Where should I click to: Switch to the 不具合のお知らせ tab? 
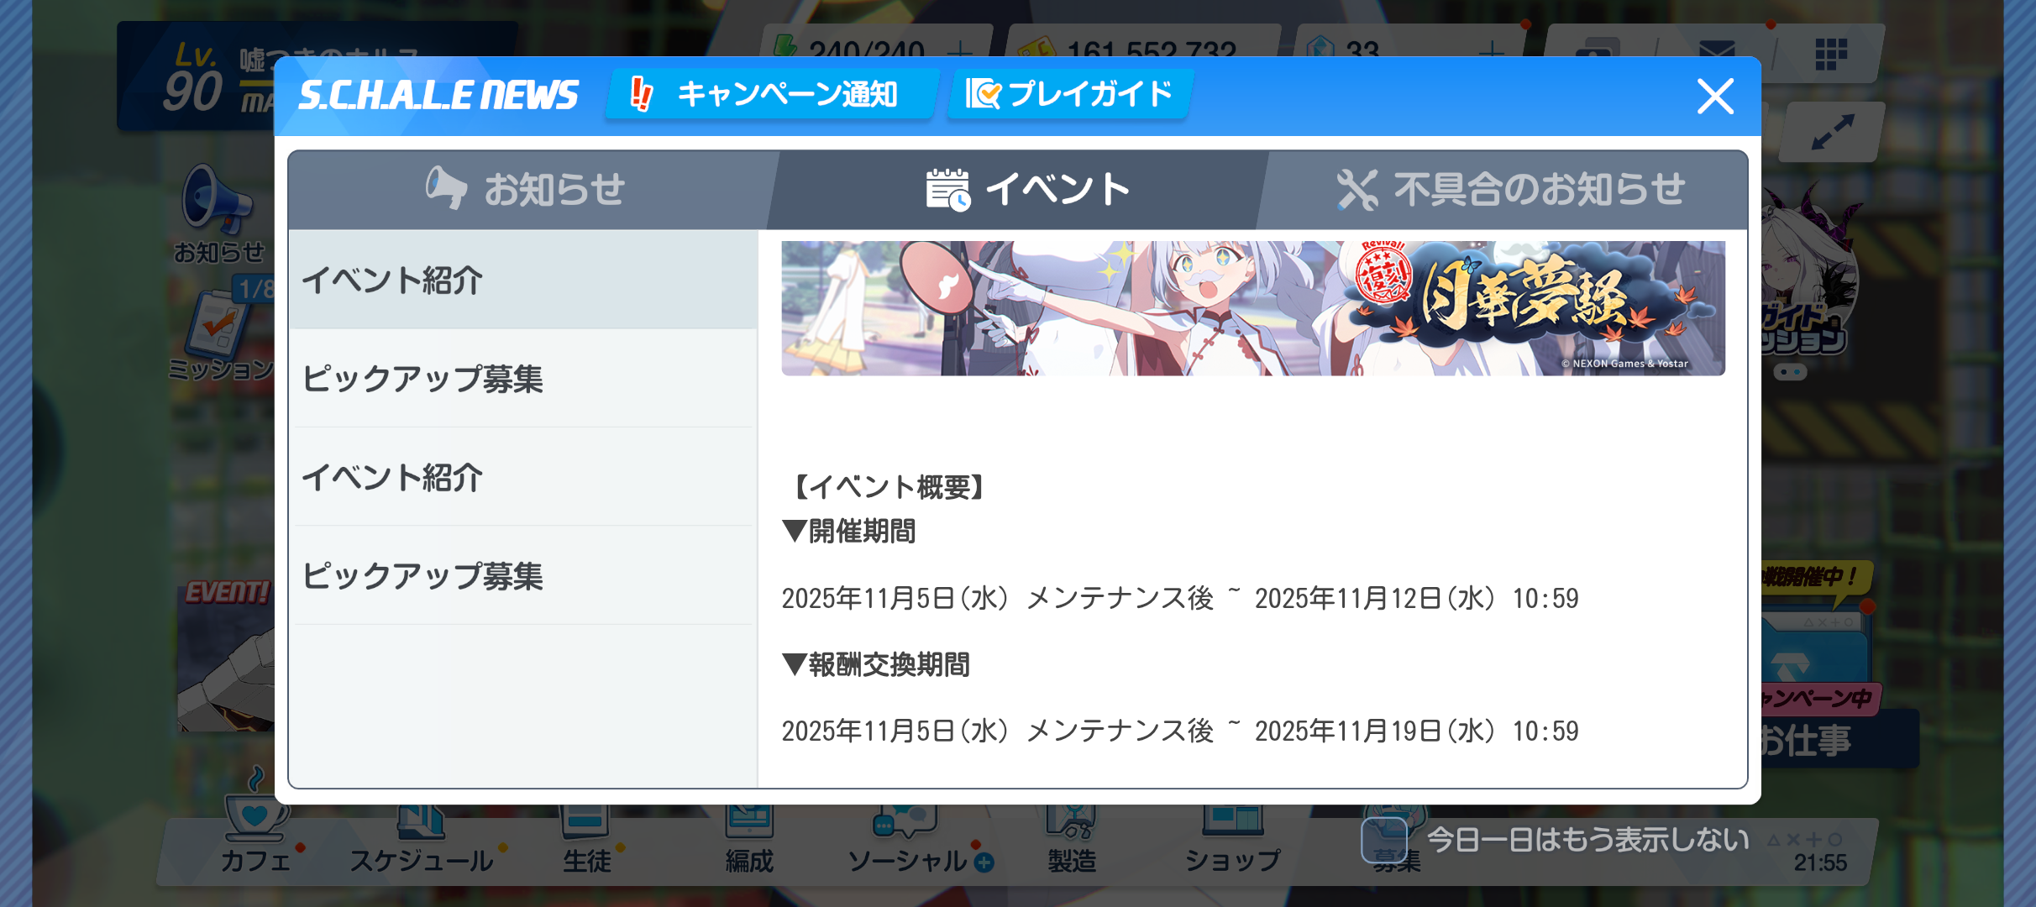pyautogui.click(x=1510, y=190)
